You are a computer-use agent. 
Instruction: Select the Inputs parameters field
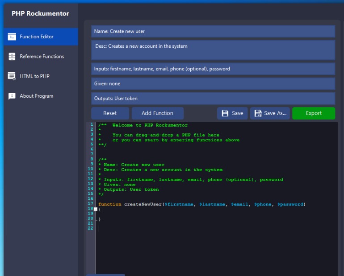213,69
